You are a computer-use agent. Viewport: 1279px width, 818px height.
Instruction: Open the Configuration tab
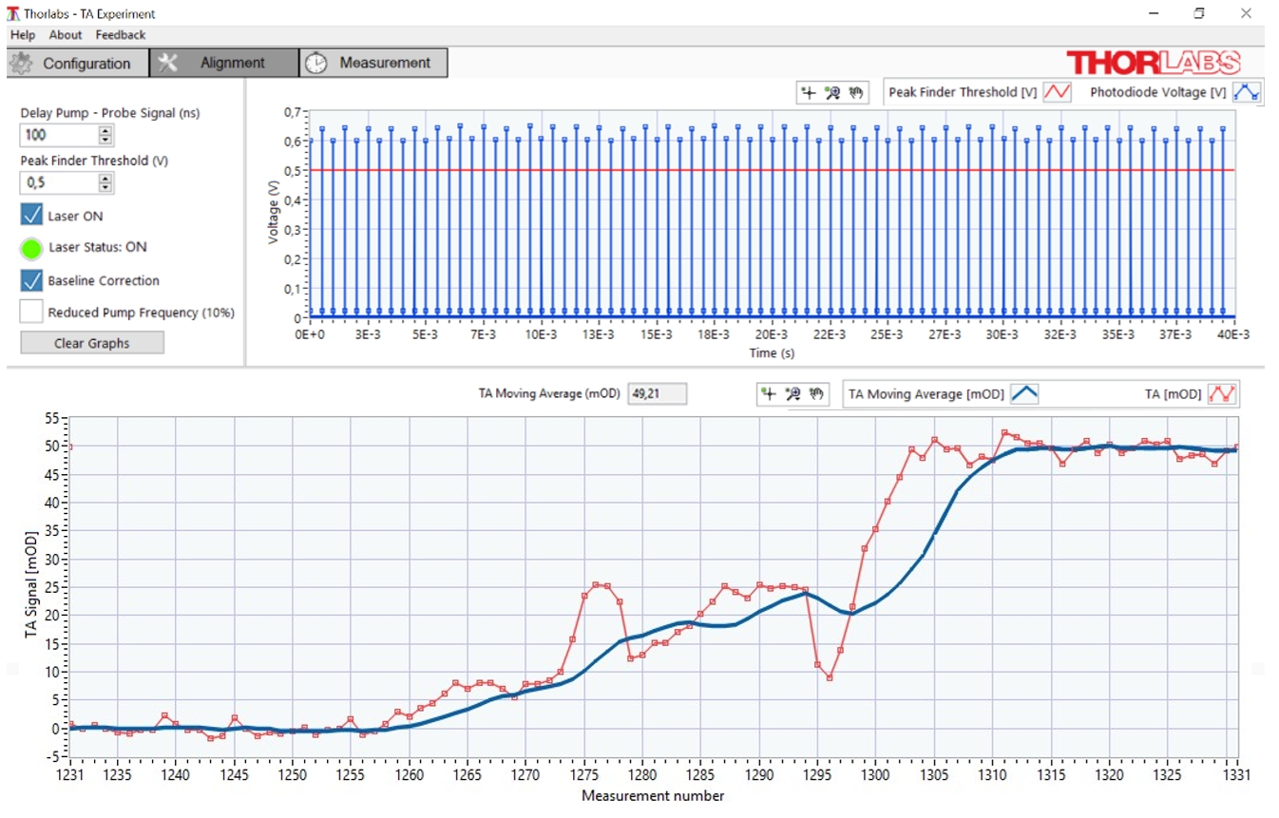coord(76,64)
